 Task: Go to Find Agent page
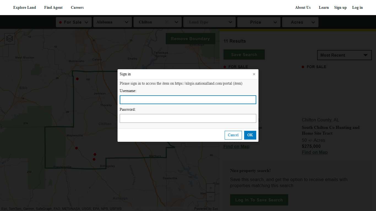click(53, 7)
